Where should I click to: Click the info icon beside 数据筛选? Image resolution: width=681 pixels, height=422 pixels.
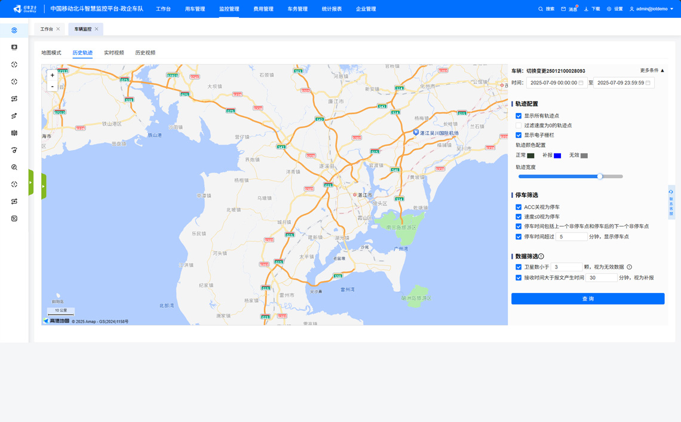tap(541, 256)
